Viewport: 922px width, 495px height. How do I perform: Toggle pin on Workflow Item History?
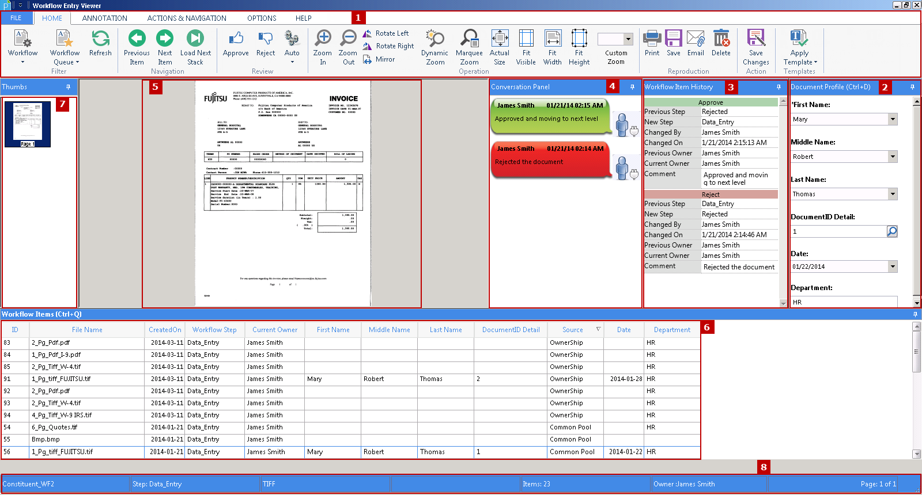(x=779, y=87)
